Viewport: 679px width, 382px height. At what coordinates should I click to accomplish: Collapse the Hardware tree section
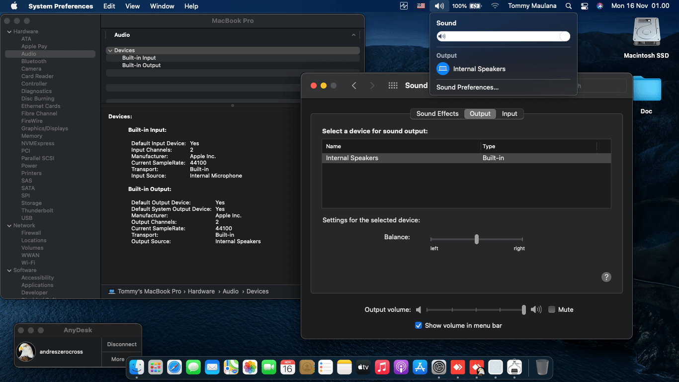(9, 32)
